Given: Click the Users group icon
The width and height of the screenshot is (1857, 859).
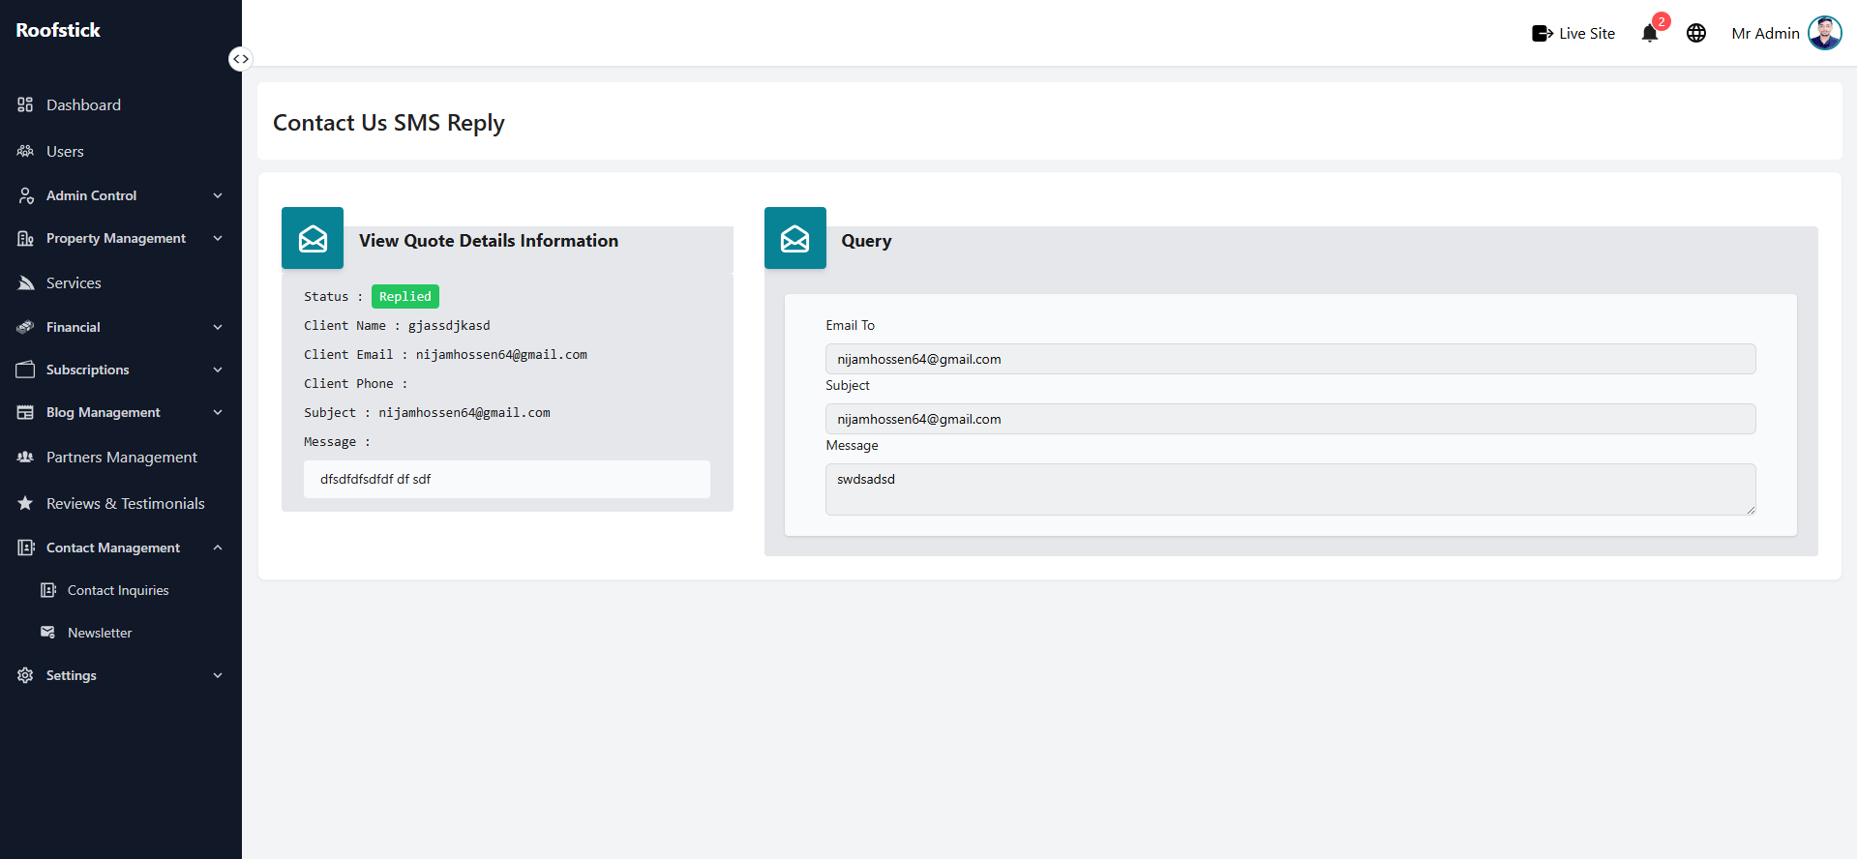Looking at the screenshot, I should [25, 151].
